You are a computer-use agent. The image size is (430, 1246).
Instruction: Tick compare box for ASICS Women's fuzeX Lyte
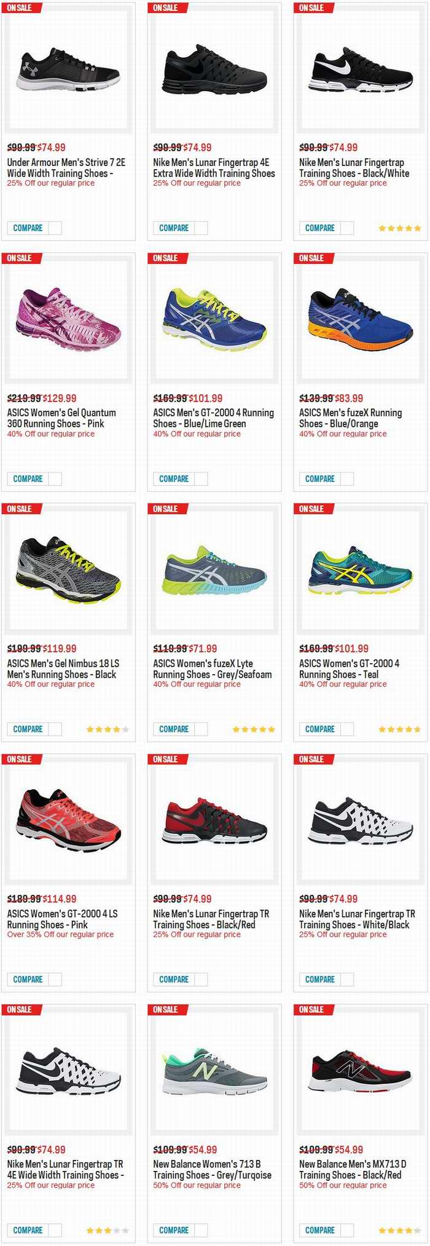[201, 729]
